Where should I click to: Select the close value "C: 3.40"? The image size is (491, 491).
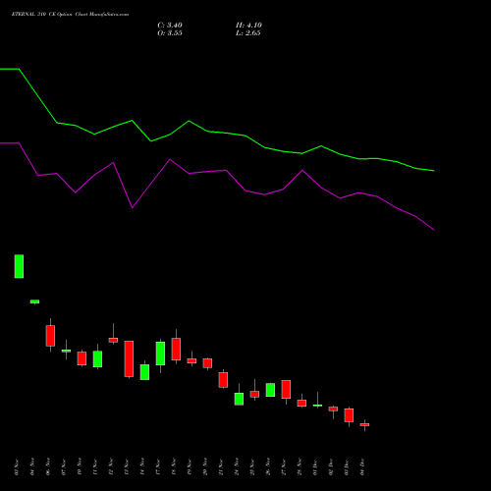[x=170, y=26]
